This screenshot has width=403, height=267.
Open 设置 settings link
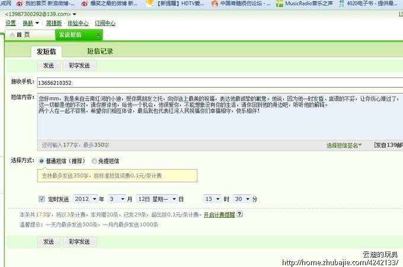[11, 23]
